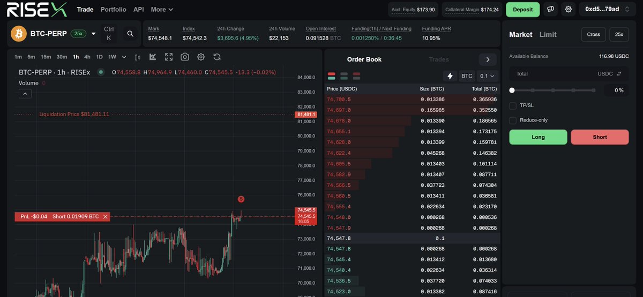Expand the BTC-PERP market selector arrow
Viewport: 643px width, 297px height.
(93, 34)
